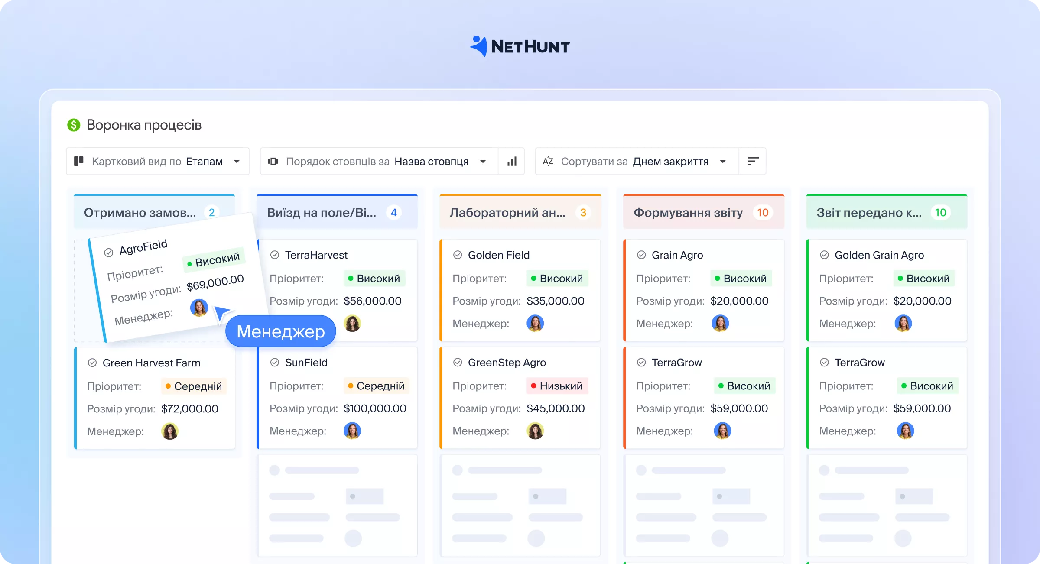The height and width of the screenshot is (564, 1040).
Task: Click the sort order lines icon
Action: pyautogui.click(x=753, y=162)
